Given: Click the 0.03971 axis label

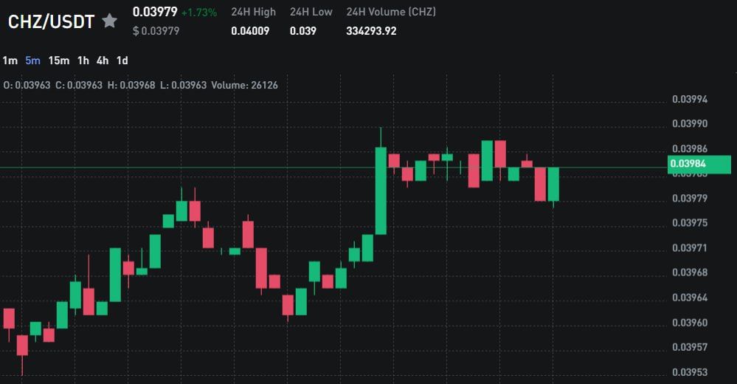Looking at the screenshot, I should pyautogui.click(x=690, y=248).
